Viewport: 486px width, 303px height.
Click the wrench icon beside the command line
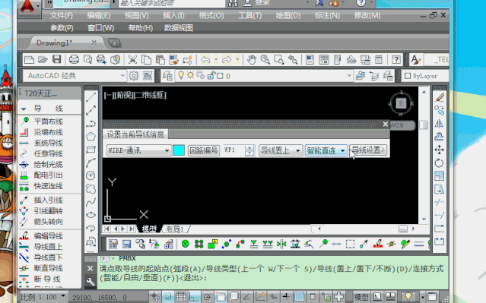pos(91,282)
